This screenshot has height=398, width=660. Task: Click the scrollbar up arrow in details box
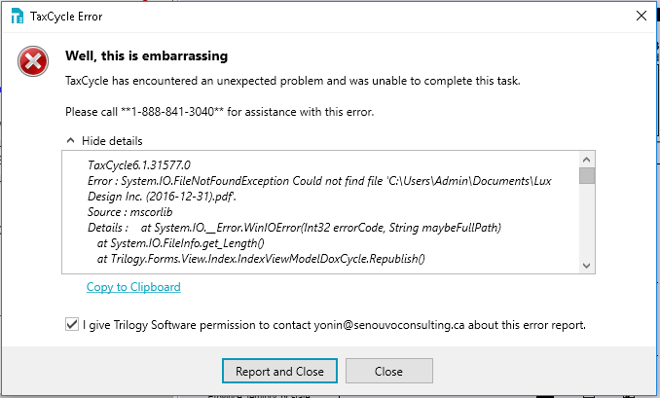pyautogui.click(x=587, y=160)
